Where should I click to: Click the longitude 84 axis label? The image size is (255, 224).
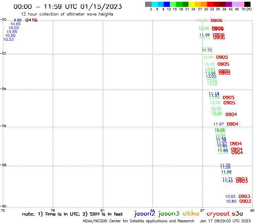click(x=152, y=210)
